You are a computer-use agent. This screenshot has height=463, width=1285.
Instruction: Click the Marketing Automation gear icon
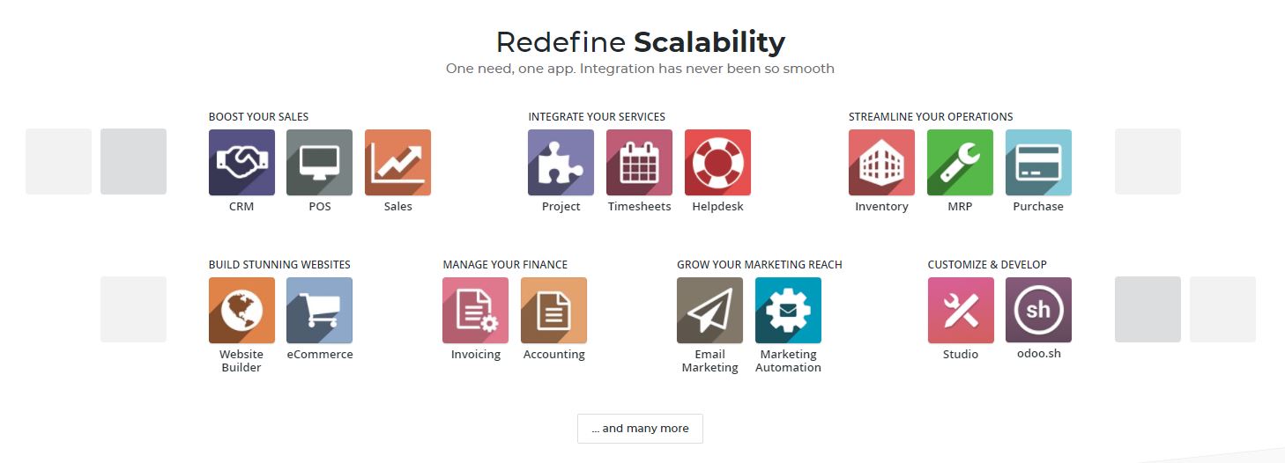[x=788, y=310]
